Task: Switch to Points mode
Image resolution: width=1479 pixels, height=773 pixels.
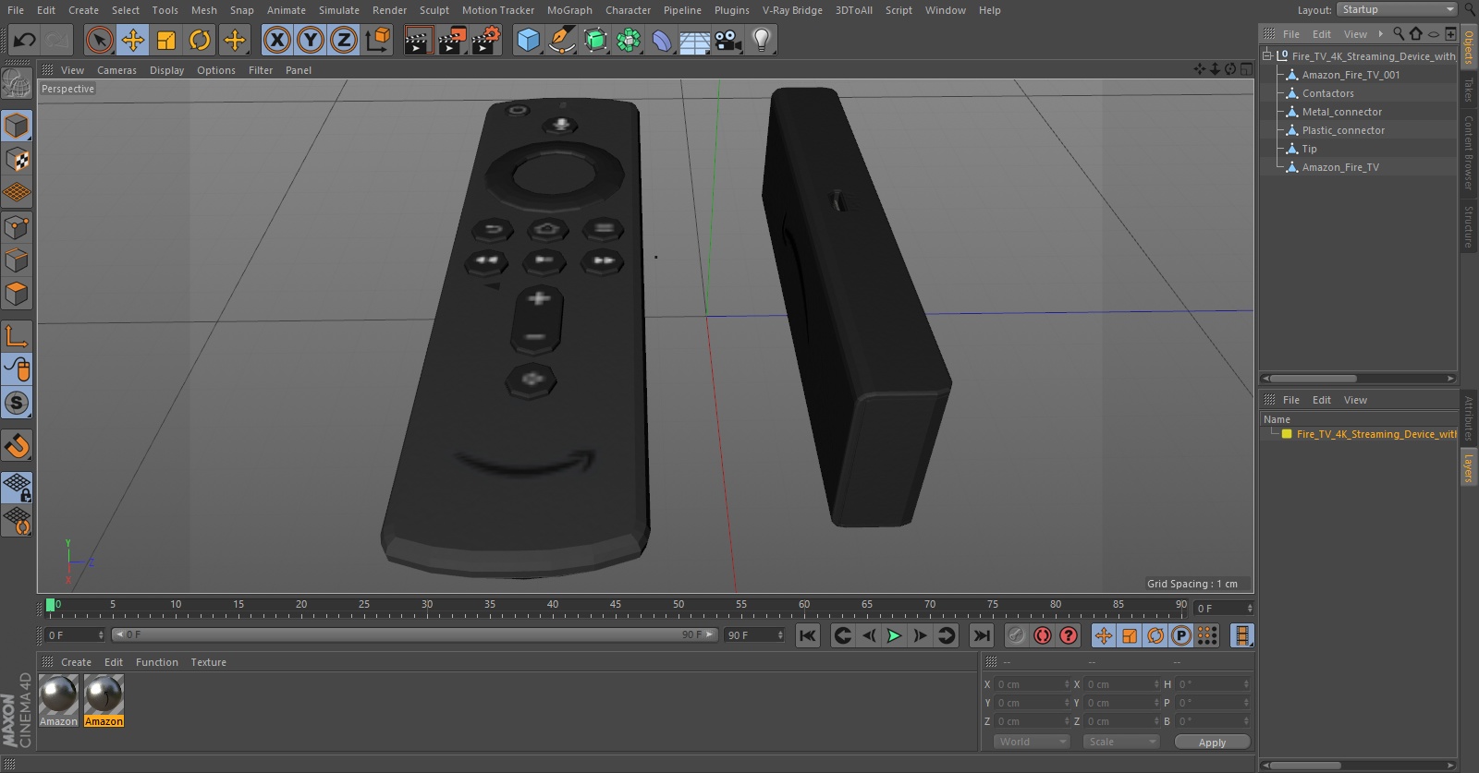Action: pyautogui.click(x=17, y=227)
